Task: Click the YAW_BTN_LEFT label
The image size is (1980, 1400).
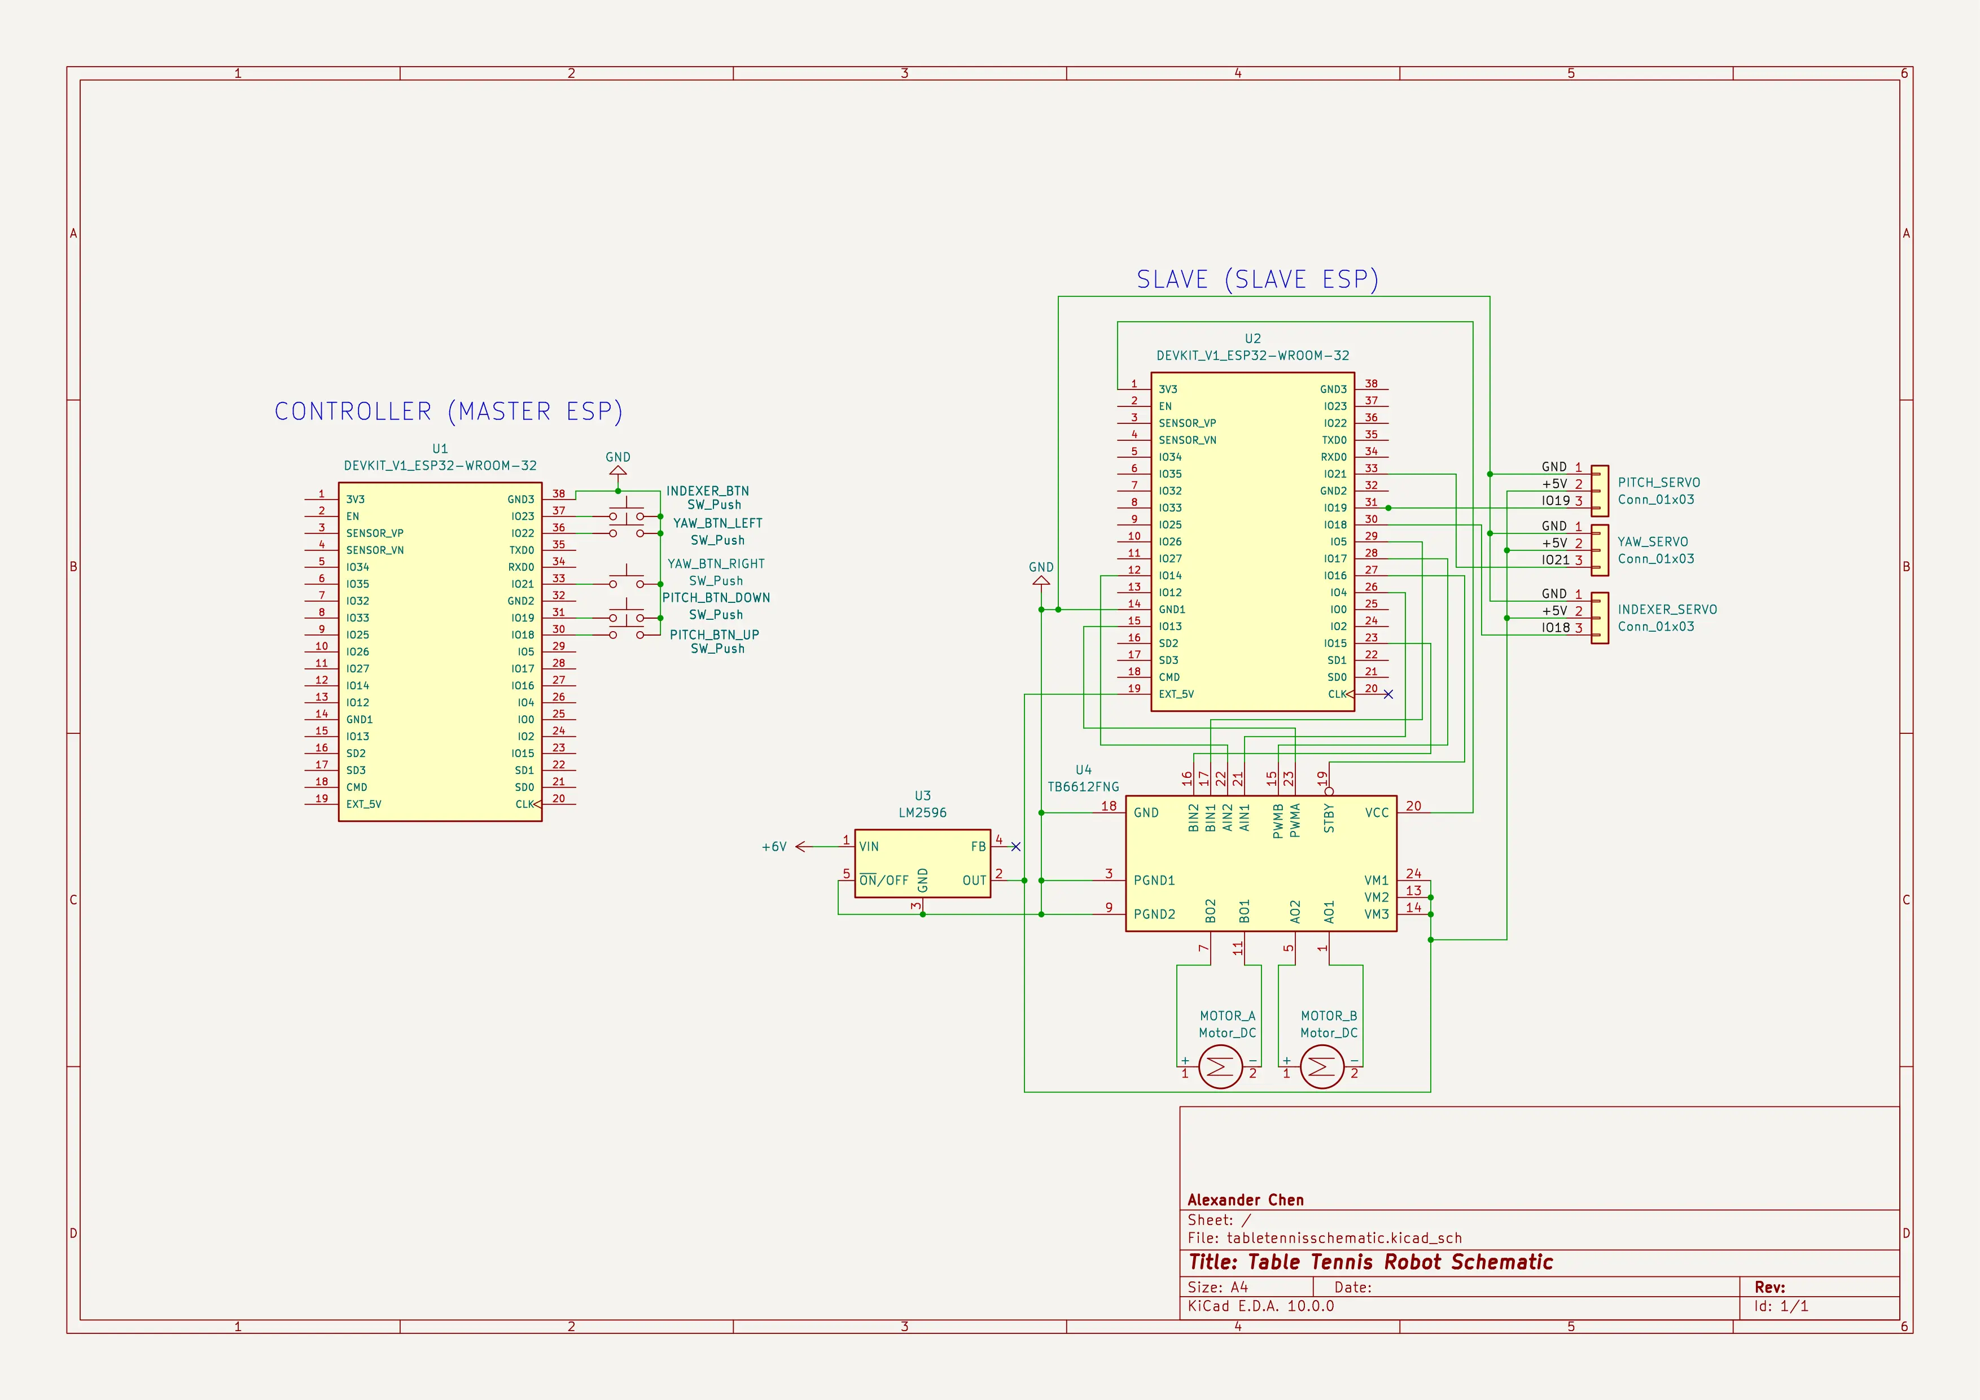Action: click(x=717, y=523)
